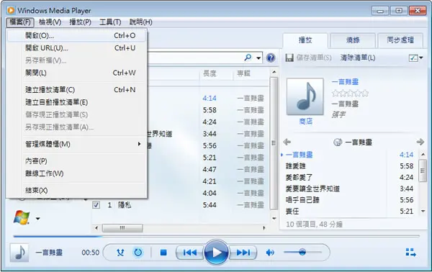Click the 商店 link under album art
Screen dimensions: 432x272
pyautogui.click(x=306, y=121)
